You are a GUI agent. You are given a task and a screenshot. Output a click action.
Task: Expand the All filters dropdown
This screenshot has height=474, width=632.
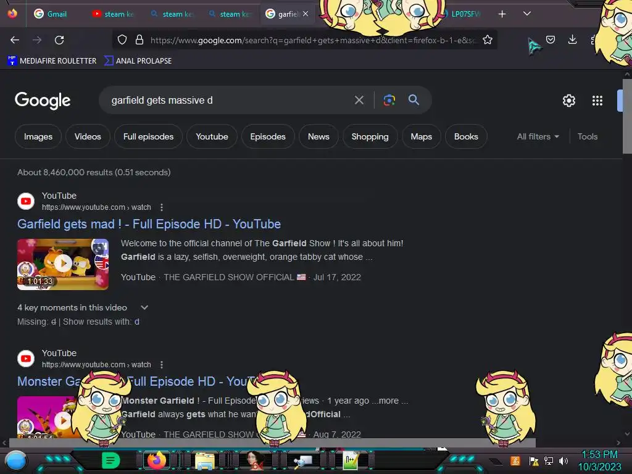[x=538, y=136]
